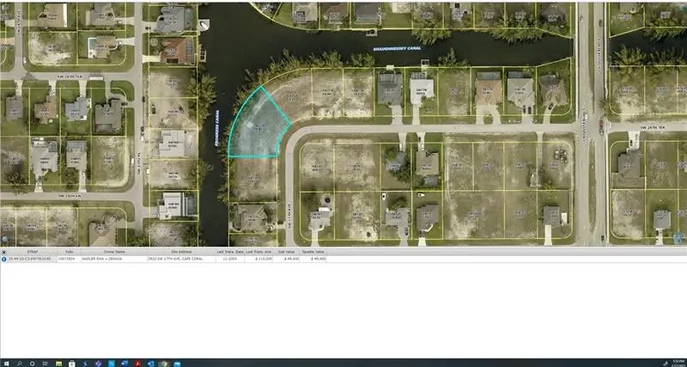Sort results by Site Address column
This screenshot has height=367, width=687.
click(x=181, y=252)
